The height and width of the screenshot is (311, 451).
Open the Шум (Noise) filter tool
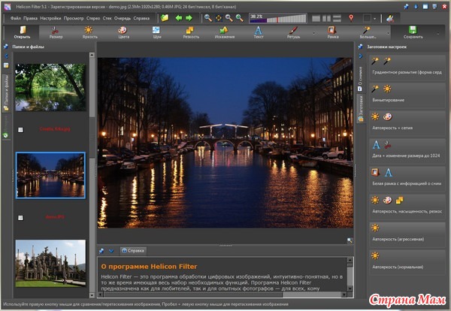pos(157,32)
